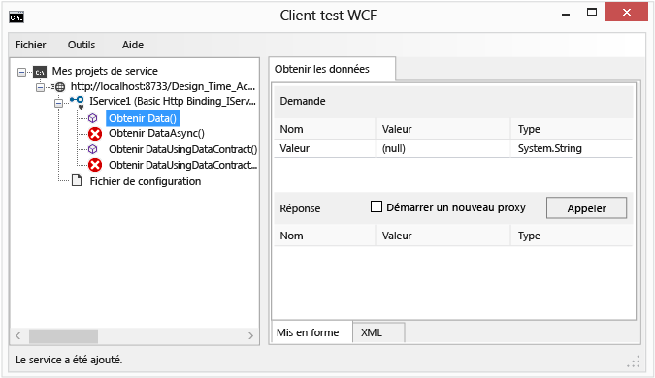Switch to the Mis en forme tab

(x=312, y=332)
